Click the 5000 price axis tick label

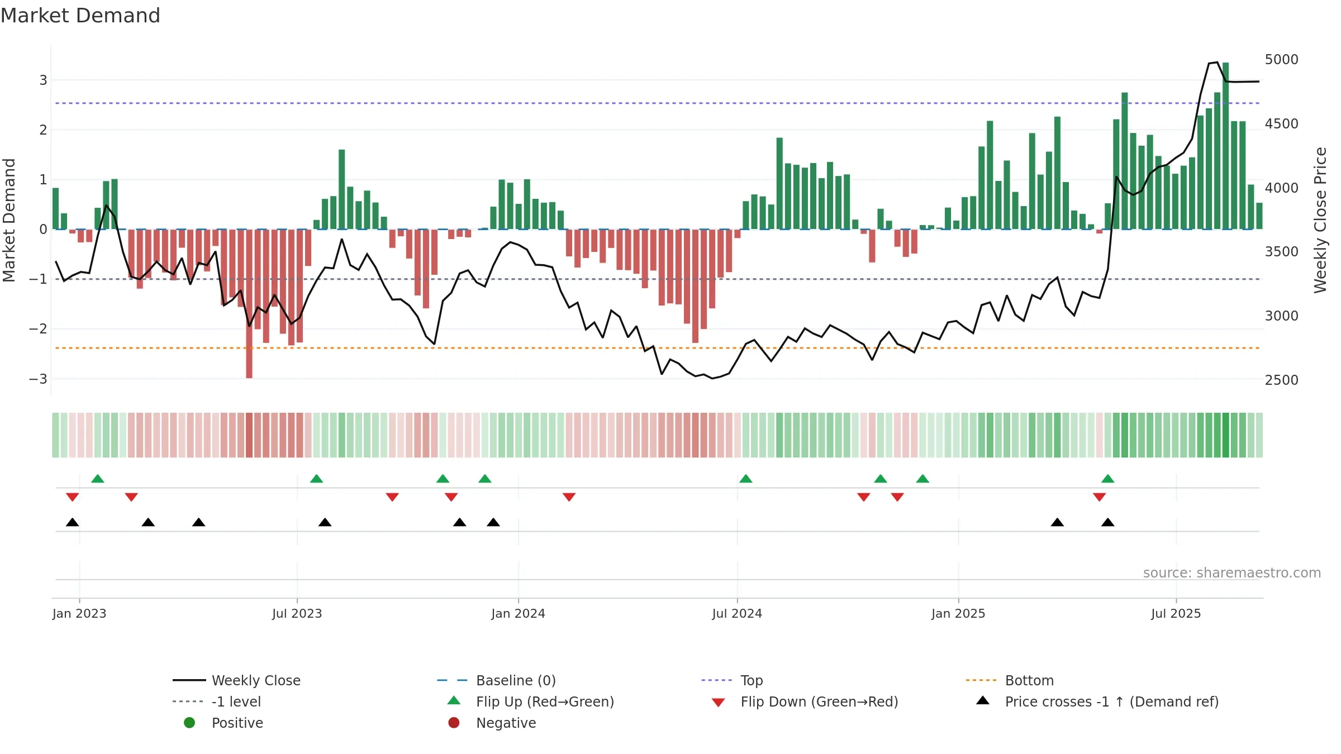1282,60
